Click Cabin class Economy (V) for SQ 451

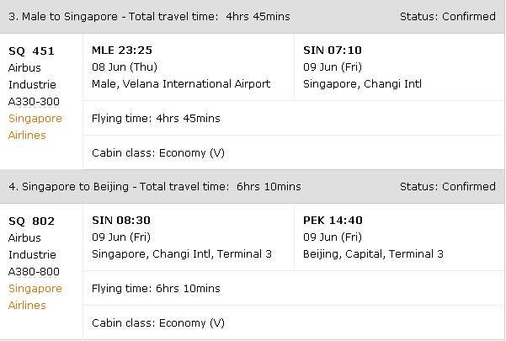pos(158,152)
